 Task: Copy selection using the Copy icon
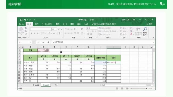tap(26, 31)
